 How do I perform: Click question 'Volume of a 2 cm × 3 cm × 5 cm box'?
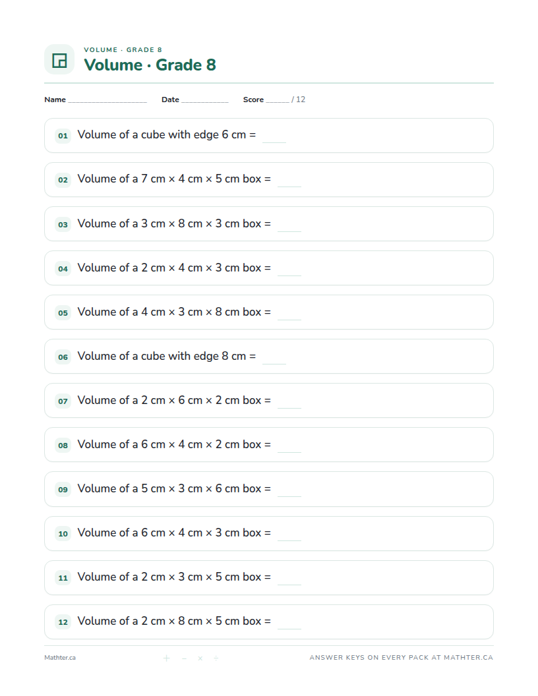(174, 577)
